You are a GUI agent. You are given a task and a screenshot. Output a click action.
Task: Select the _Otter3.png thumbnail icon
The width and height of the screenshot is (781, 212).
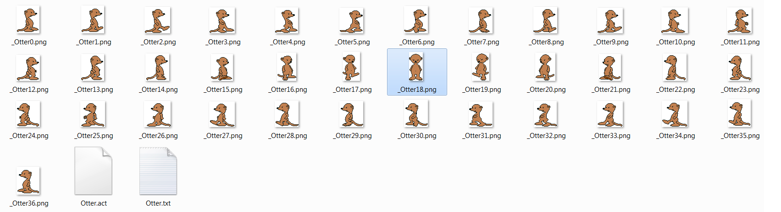(x=222, y=21)
